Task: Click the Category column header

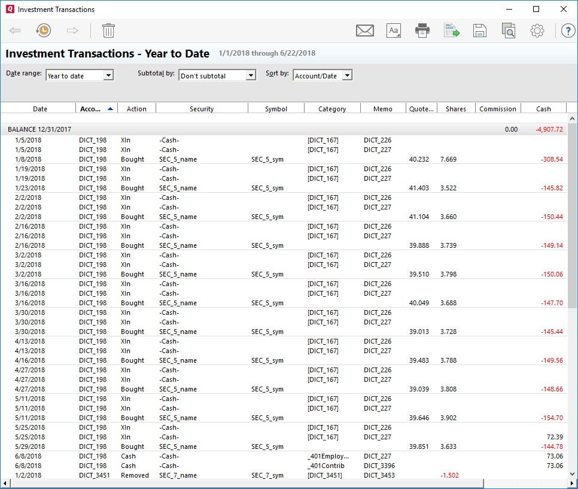Action: click(332, 109)
